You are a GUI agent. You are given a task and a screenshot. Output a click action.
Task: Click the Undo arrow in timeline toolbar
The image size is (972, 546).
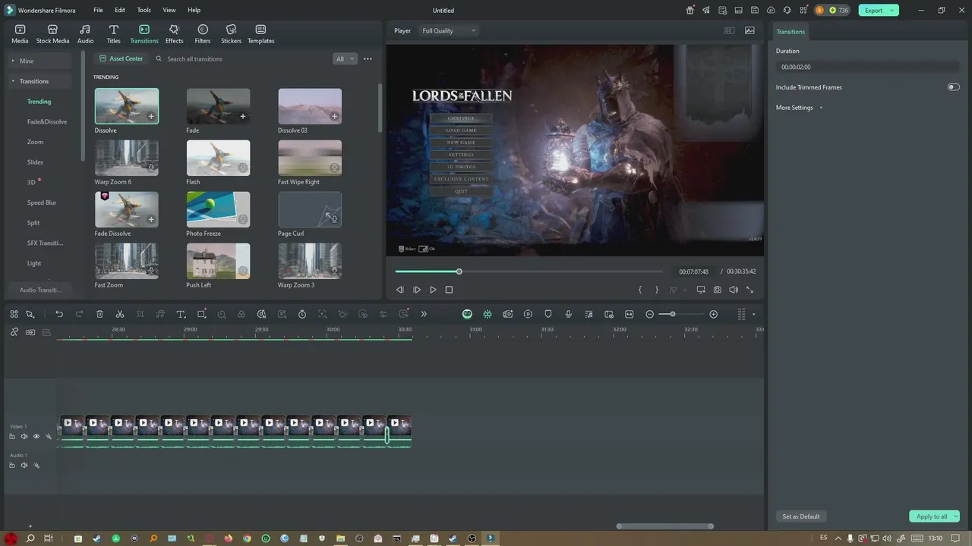(x=59, y=314)
